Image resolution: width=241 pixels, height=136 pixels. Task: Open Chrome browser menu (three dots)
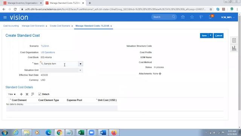[x=237, y=9]
